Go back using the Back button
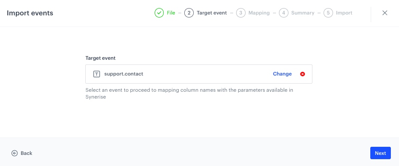This screenshot has height=166, width=399. pos(22,153)
